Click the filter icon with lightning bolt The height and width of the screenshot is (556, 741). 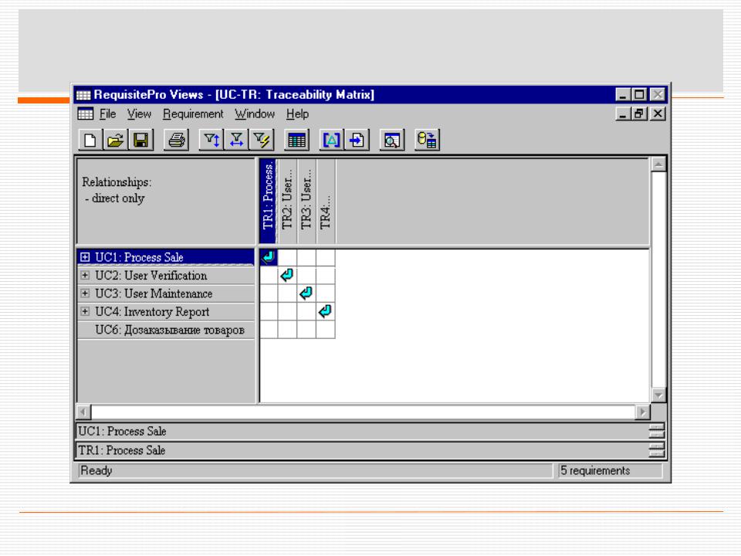[x=262, y=140]
